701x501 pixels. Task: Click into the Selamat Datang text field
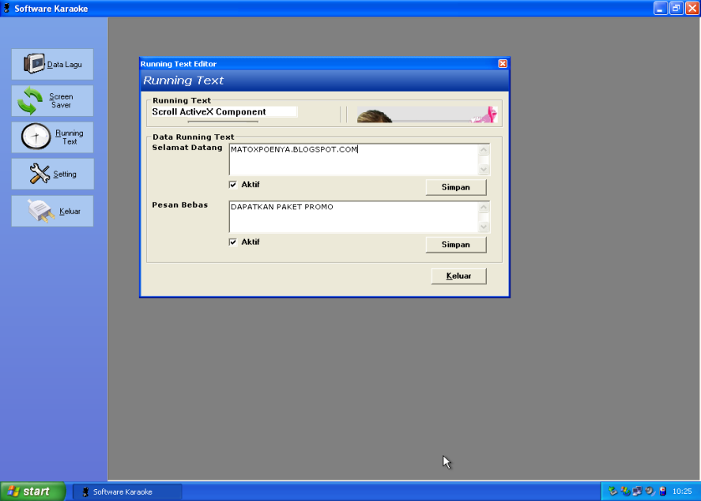(x=353, y=159)
